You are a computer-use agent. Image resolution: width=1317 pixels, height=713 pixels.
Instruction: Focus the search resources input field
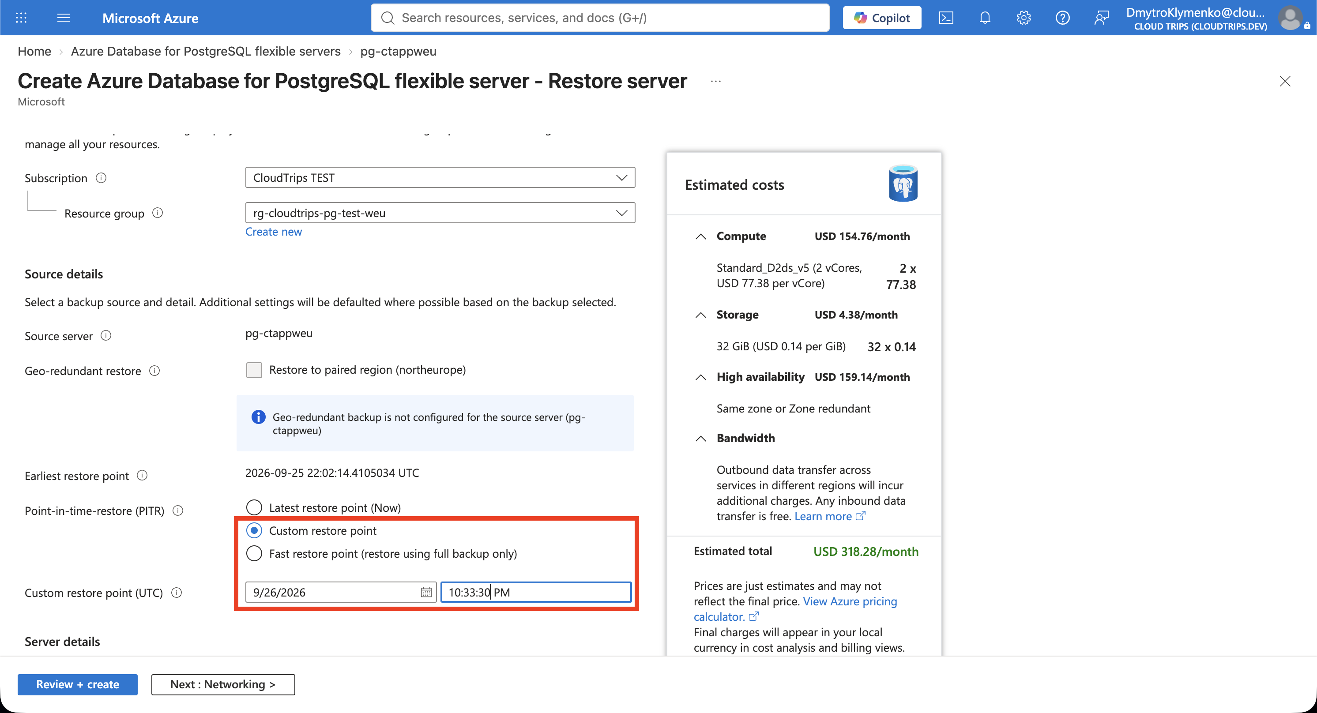[600, 18]
